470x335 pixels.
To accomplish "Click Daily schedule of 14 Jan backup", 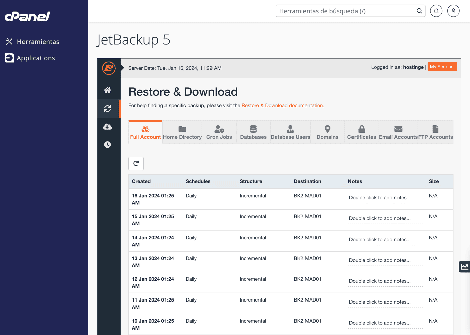I will click(x=191, y=238).
